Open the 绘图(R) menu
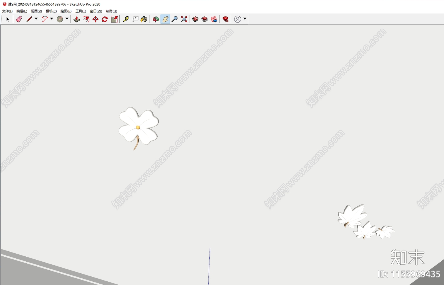The width and height of the screenshot is (444, 285). pyautogui.click(x=66, y=11)
